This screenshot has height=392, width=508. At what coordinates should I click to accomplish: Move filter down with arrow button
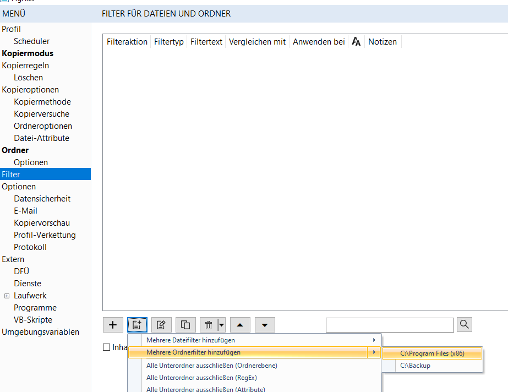point(264,325)
